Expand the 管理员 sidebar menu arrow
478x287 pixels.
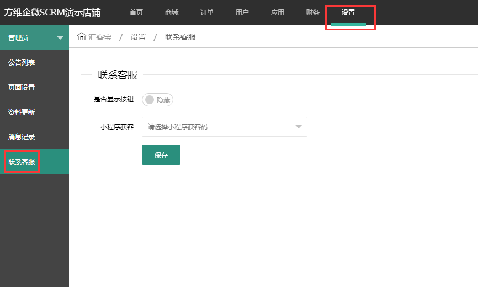pyautogui.click(x=60, y=38)
